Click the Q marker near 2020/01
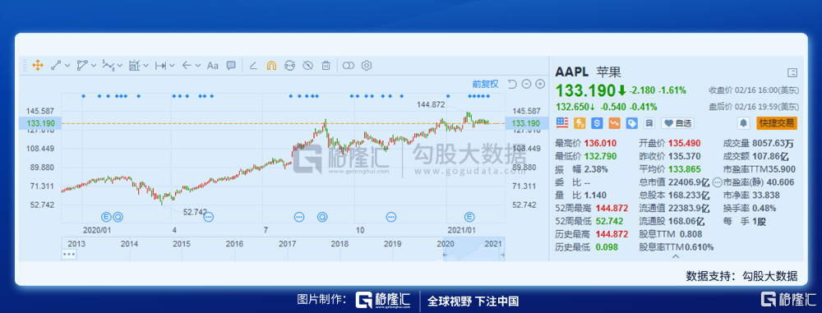822x313 pixels. click(118, 216)
